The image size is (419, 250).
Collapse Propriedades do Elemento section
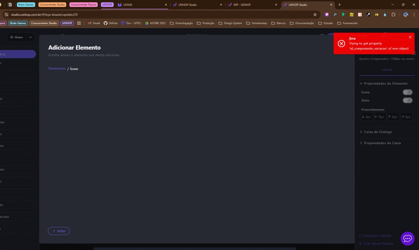(x=383, y=84)
